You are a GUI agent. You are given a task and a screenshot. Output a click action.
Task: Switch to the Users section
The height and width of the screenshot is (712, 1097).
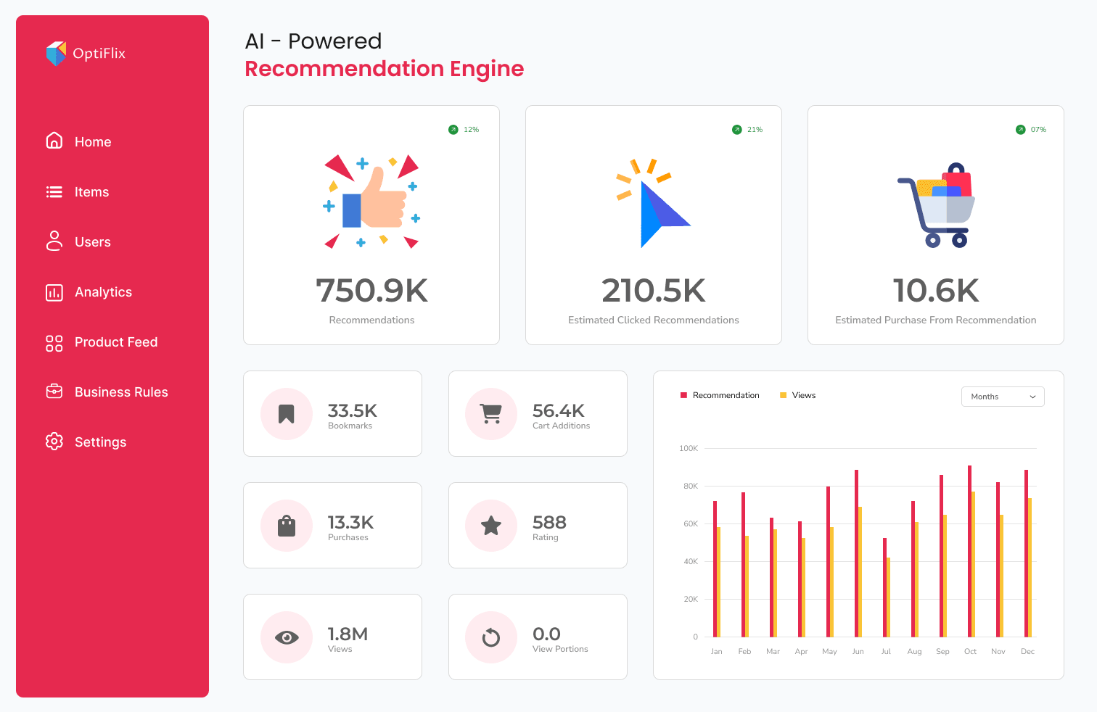tap(92, 241)
